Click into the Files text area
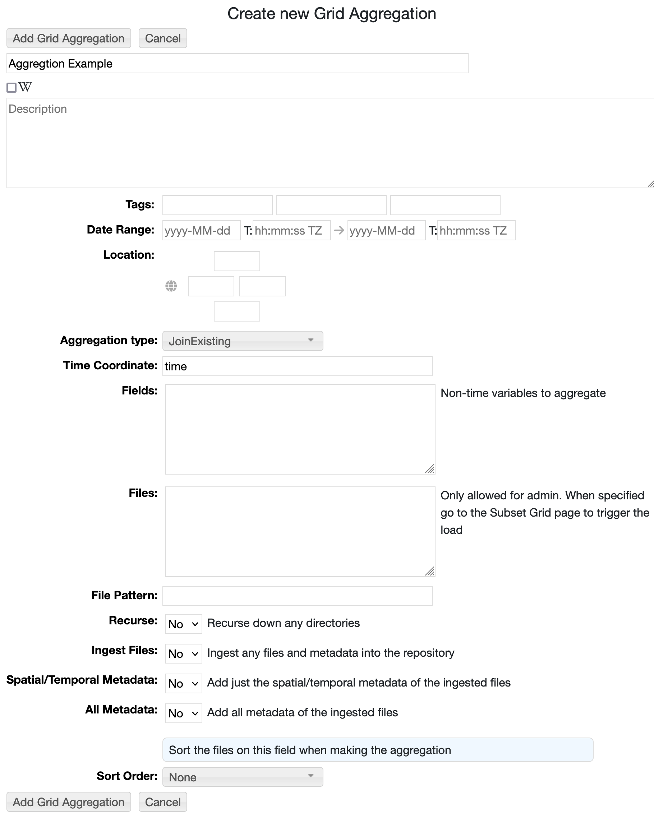 point(300,532)
